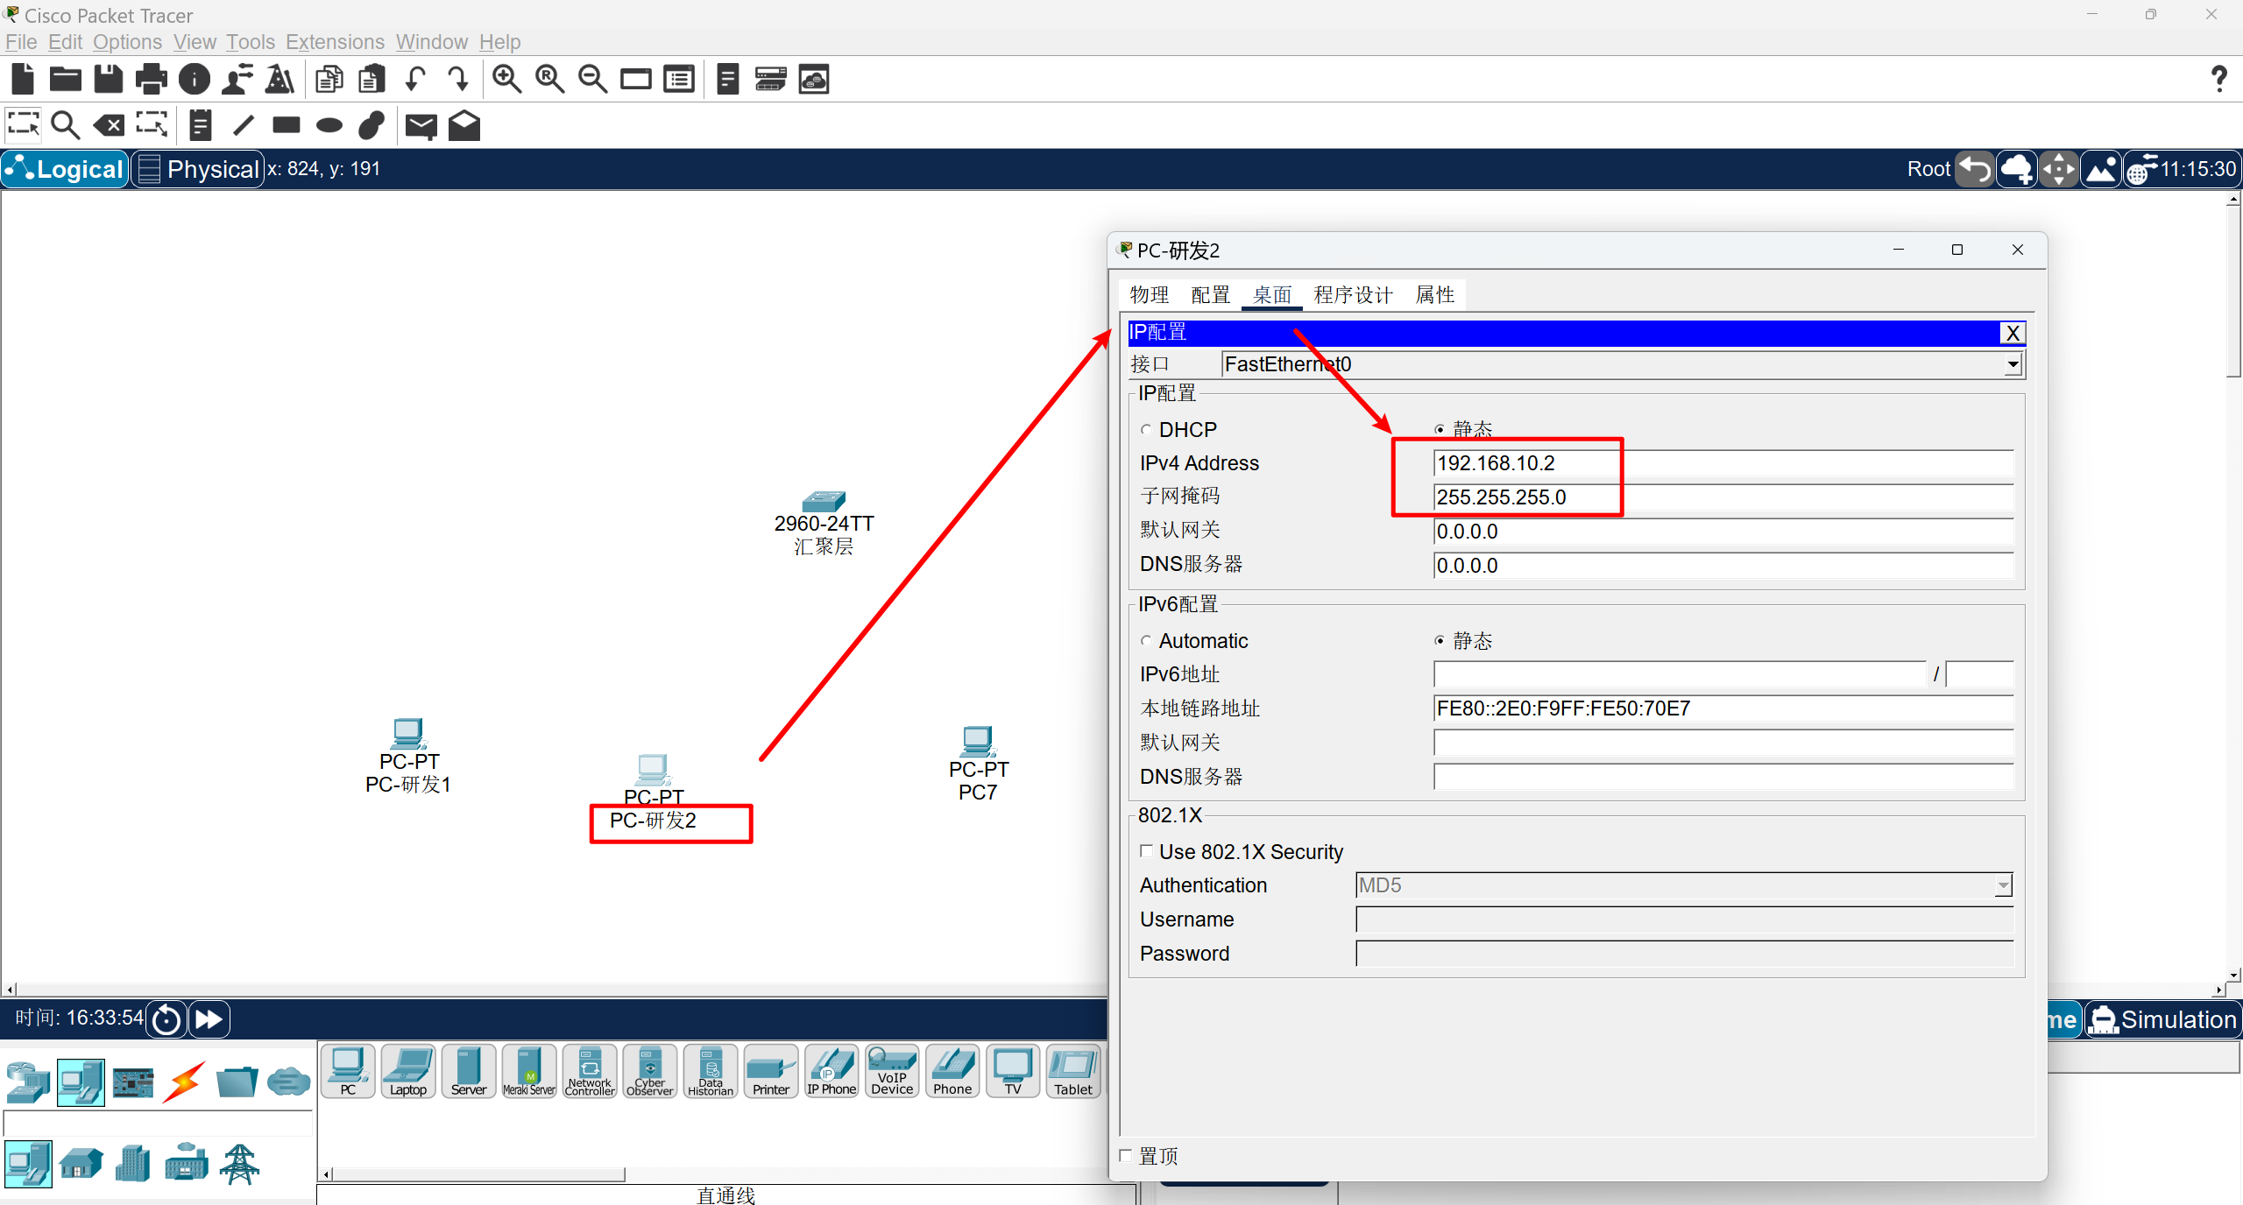Click the Help question mark icon
The width and height of the screenshot is (2243, 1205).
(x=2219, y=80)
